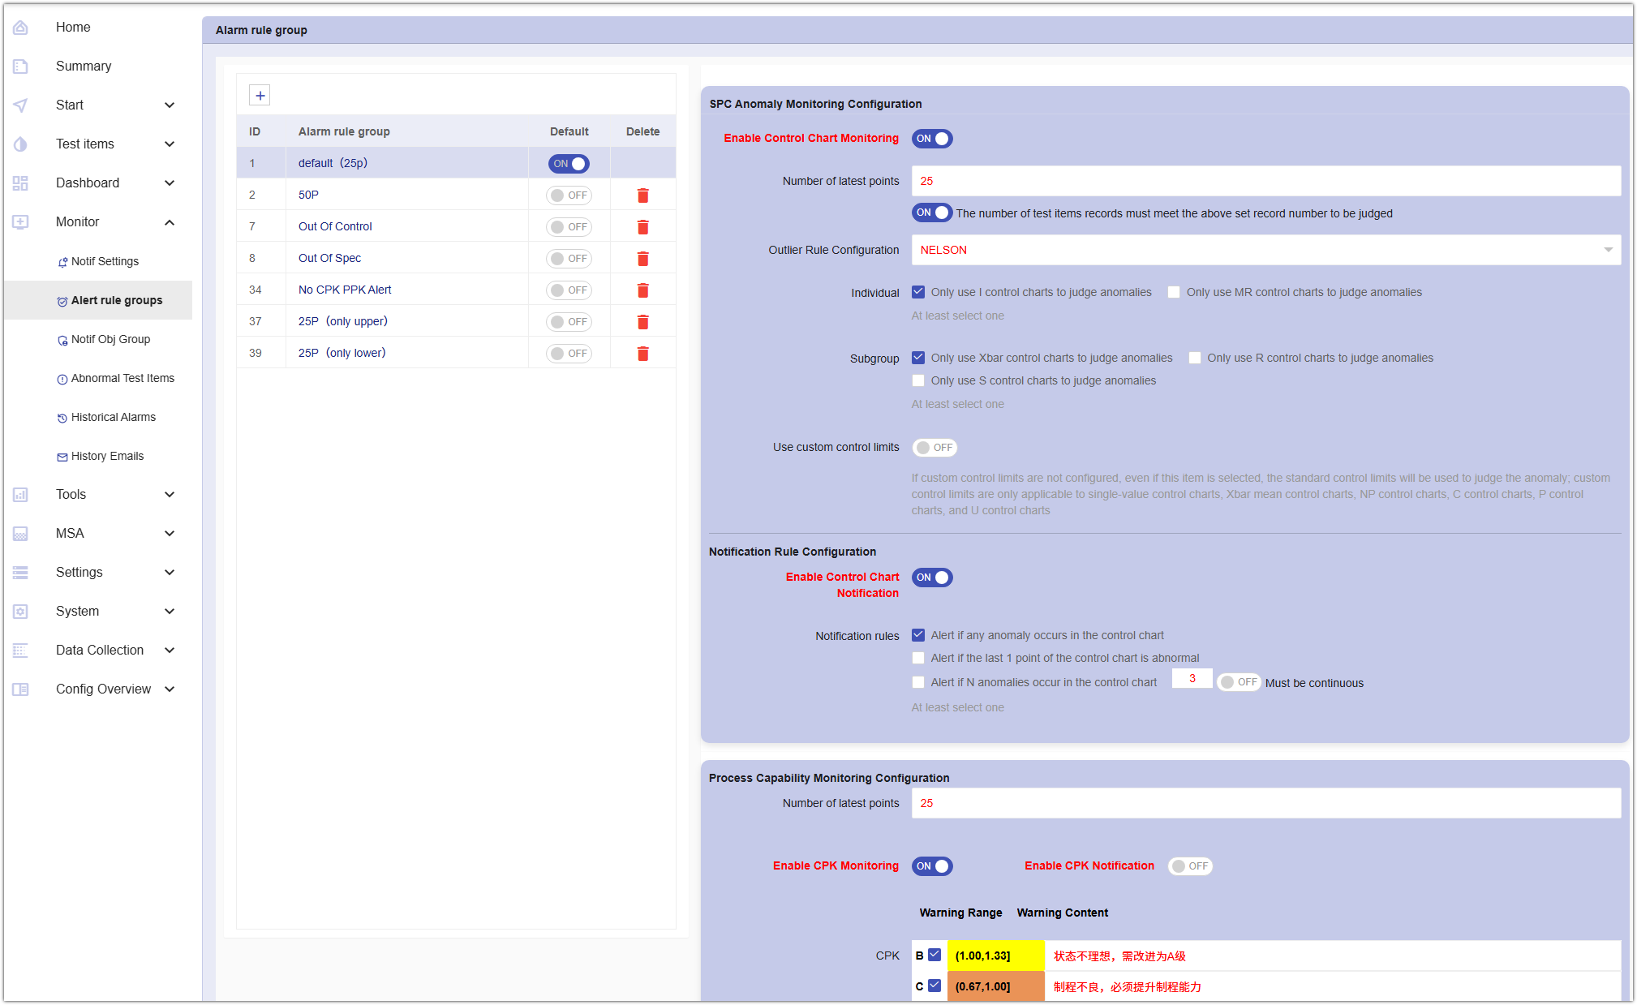
Task: Toggle default switch for Out Of Control
Action: pos(569,227)
